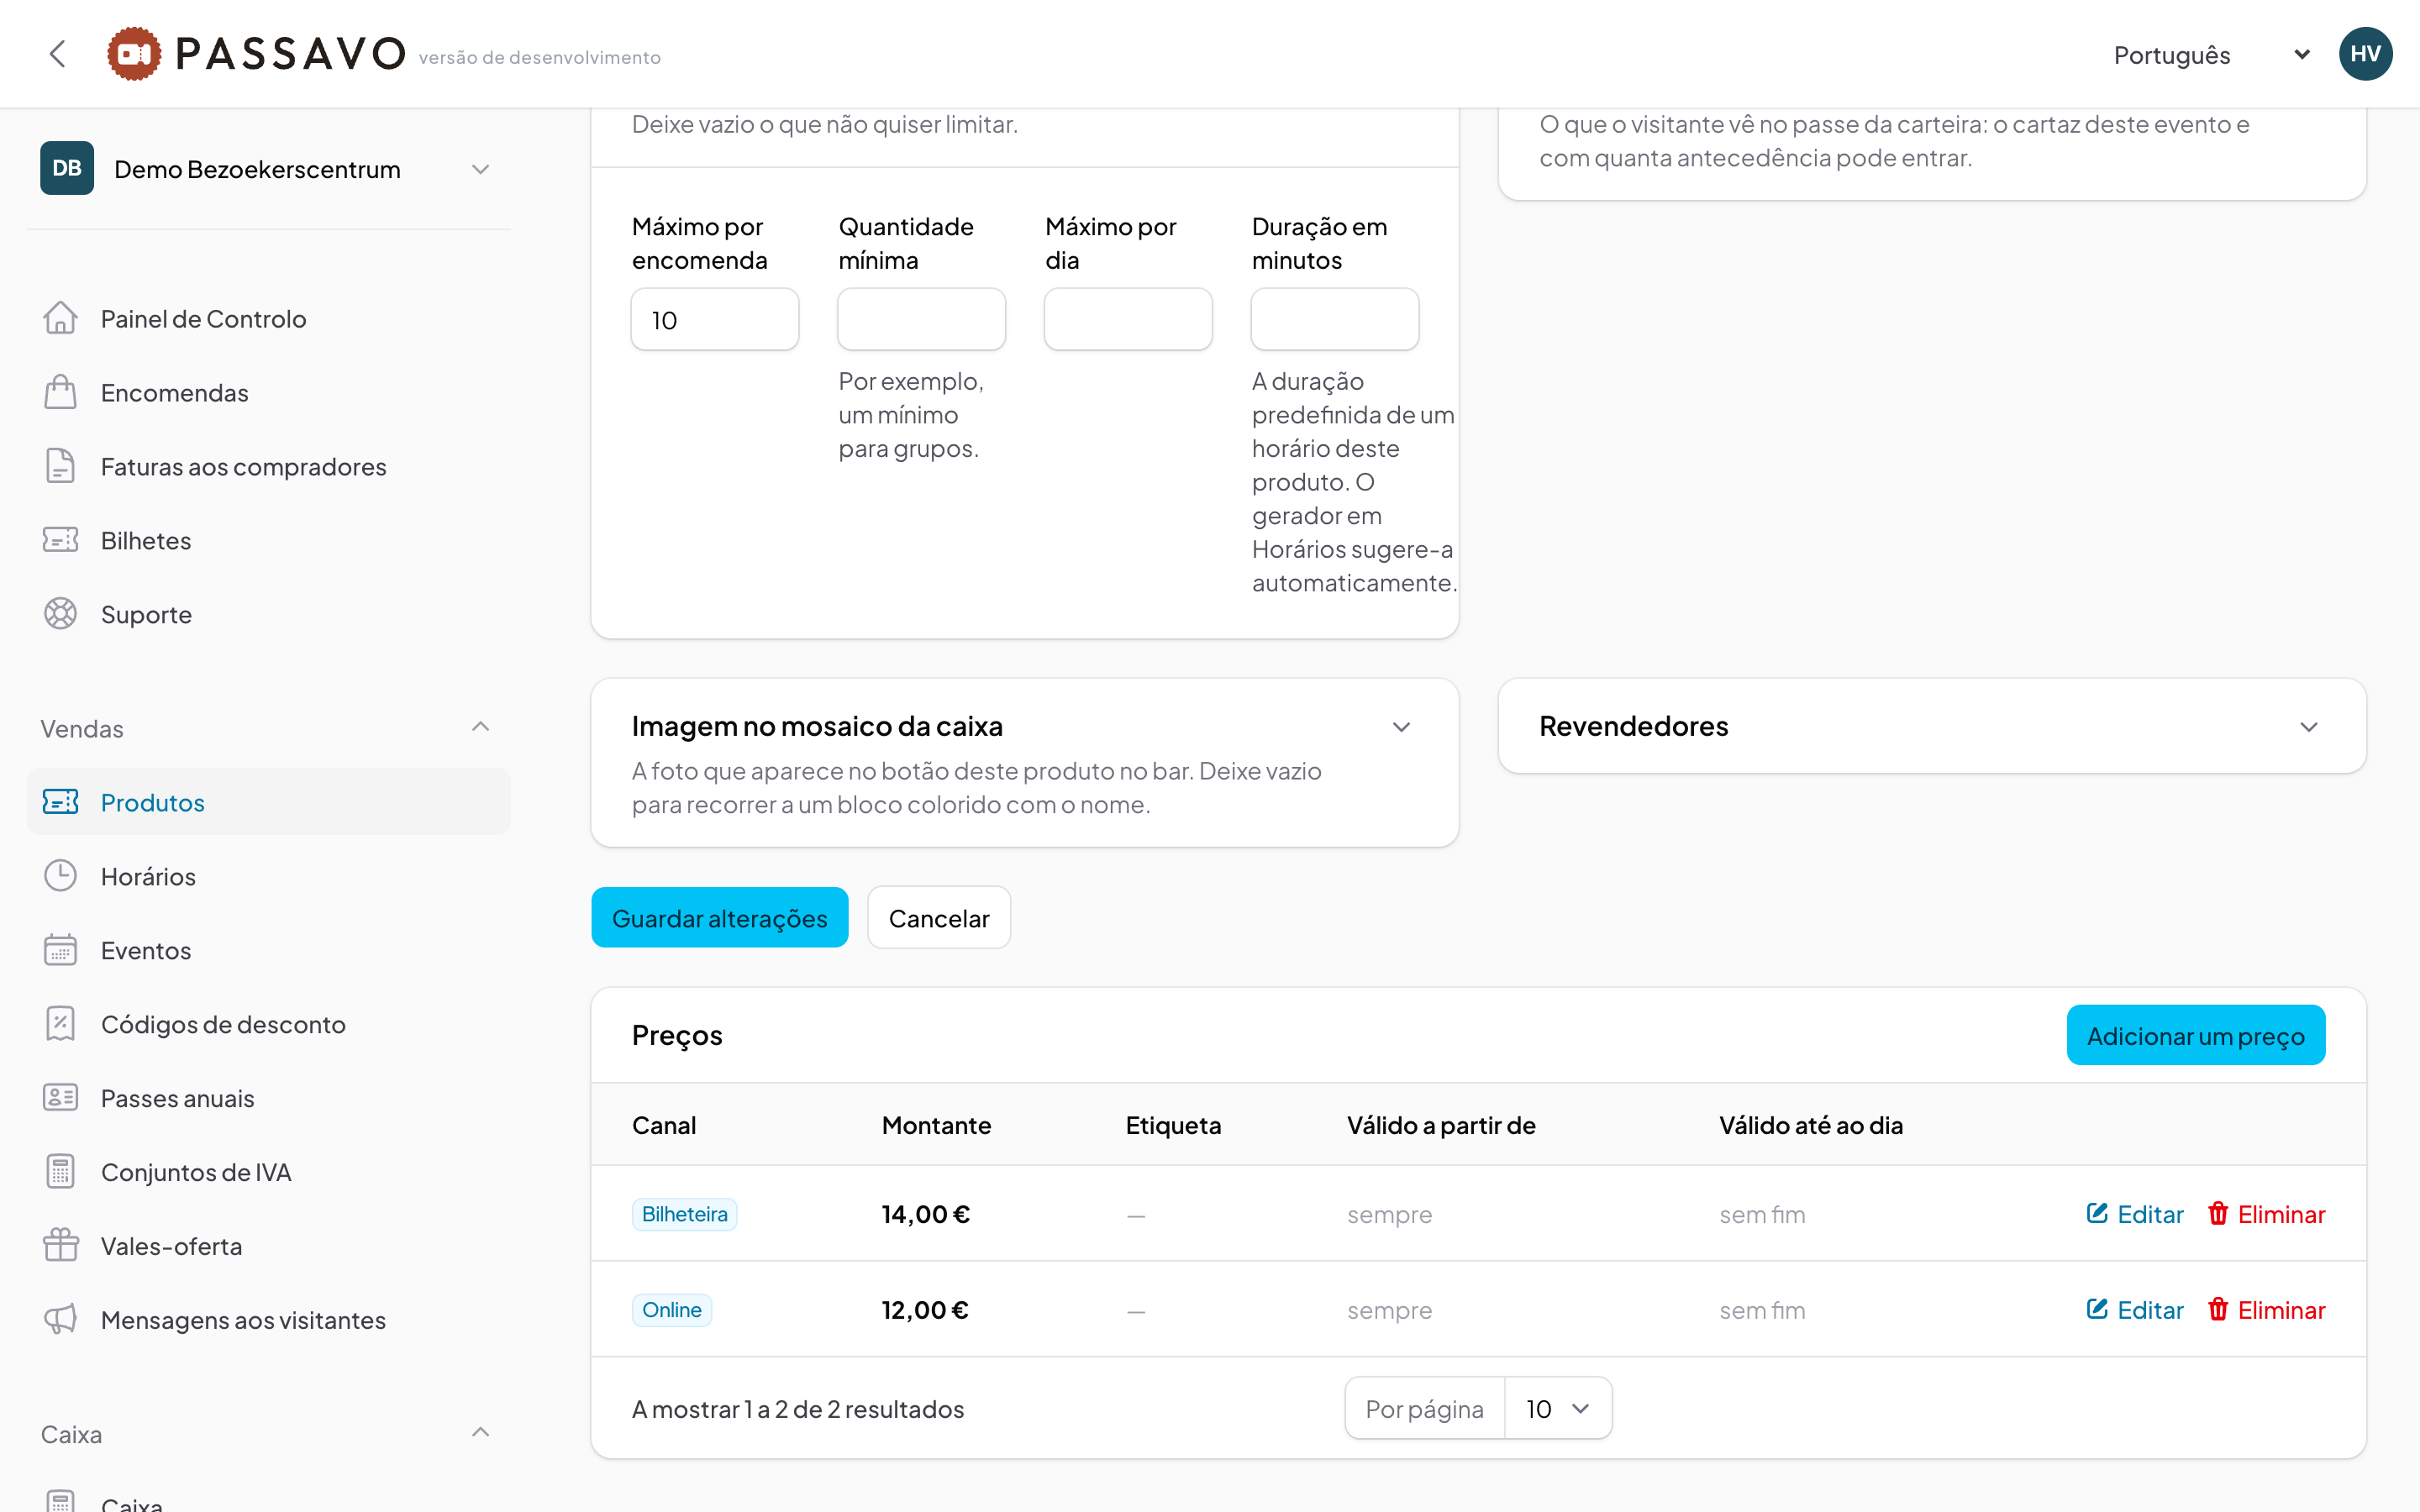The image size is (2420, 1512).
Task: Delete the Bilheteira 14,00 € price
Action: 2266,1214
